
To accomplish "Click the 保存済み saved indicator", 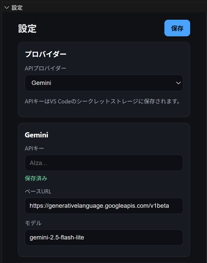I will click(x=36, y=178).
